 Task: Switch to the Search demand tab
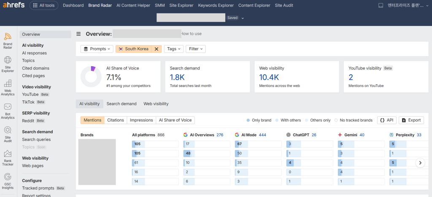click(121, 104)
